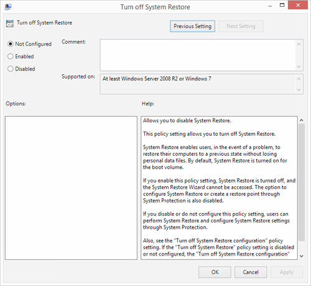Confirm with the OK button
This screenshot has height=286, width=311.
[215, 272]
